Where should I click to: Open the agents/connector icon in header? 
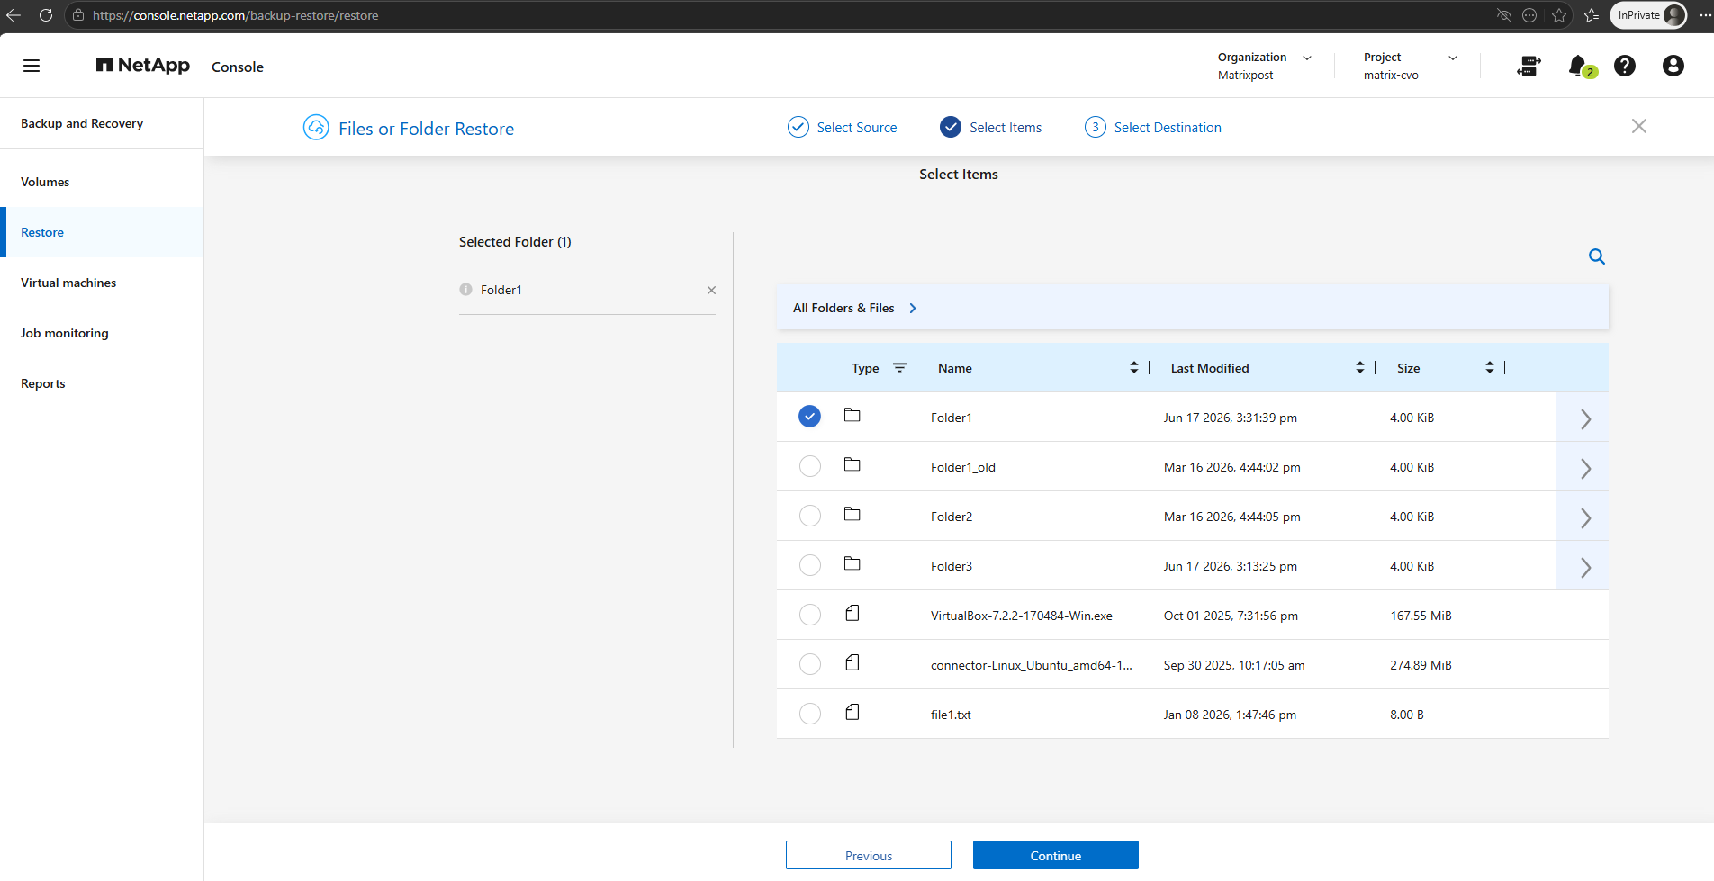pos(1529,66)
